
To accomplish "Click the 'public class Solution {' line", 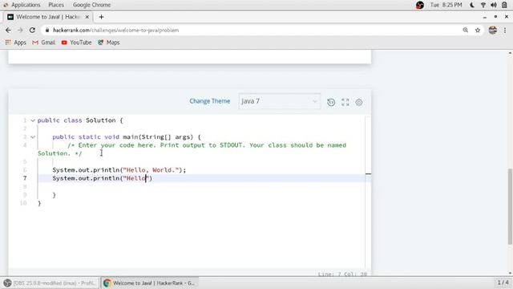I will [80, 120].
